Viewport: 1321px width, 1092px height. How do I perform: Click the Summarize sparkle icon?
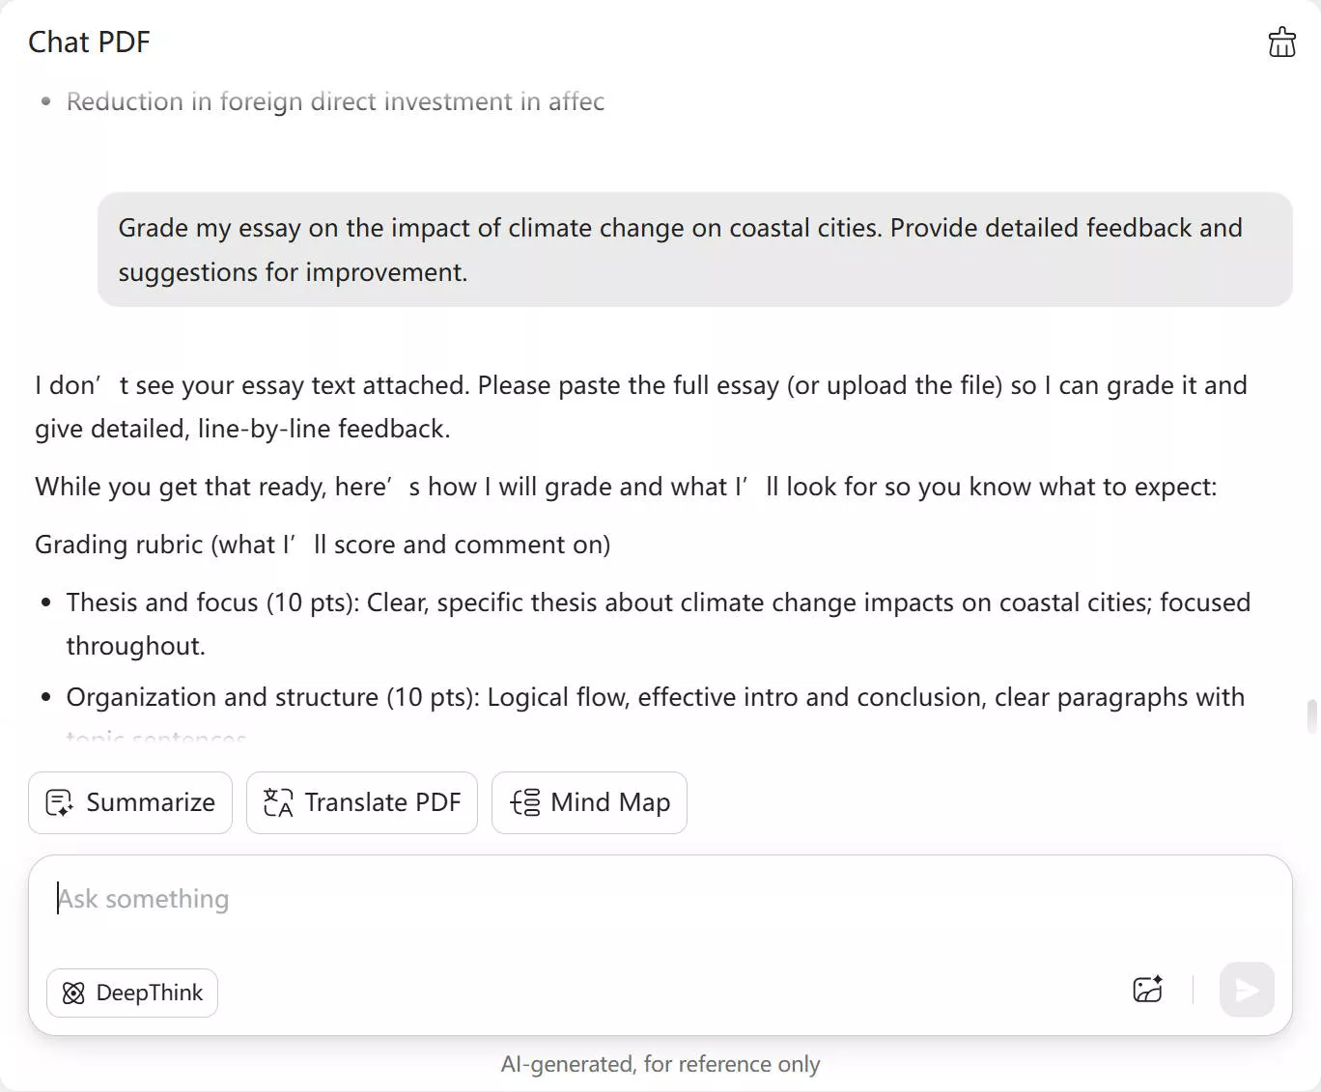click(59, 802)
